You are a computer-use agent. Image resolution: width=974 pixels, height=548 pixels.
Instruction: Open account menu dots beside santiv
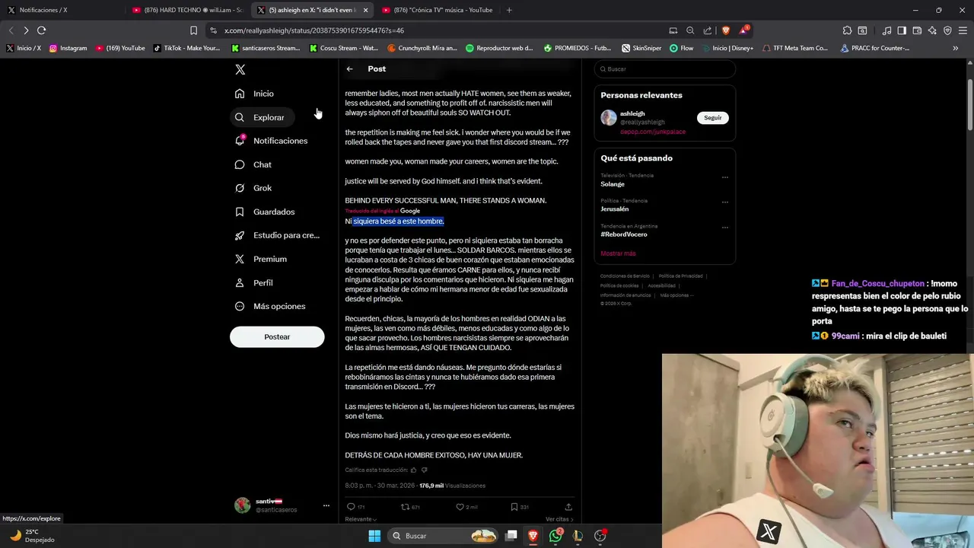pos(326,505)
